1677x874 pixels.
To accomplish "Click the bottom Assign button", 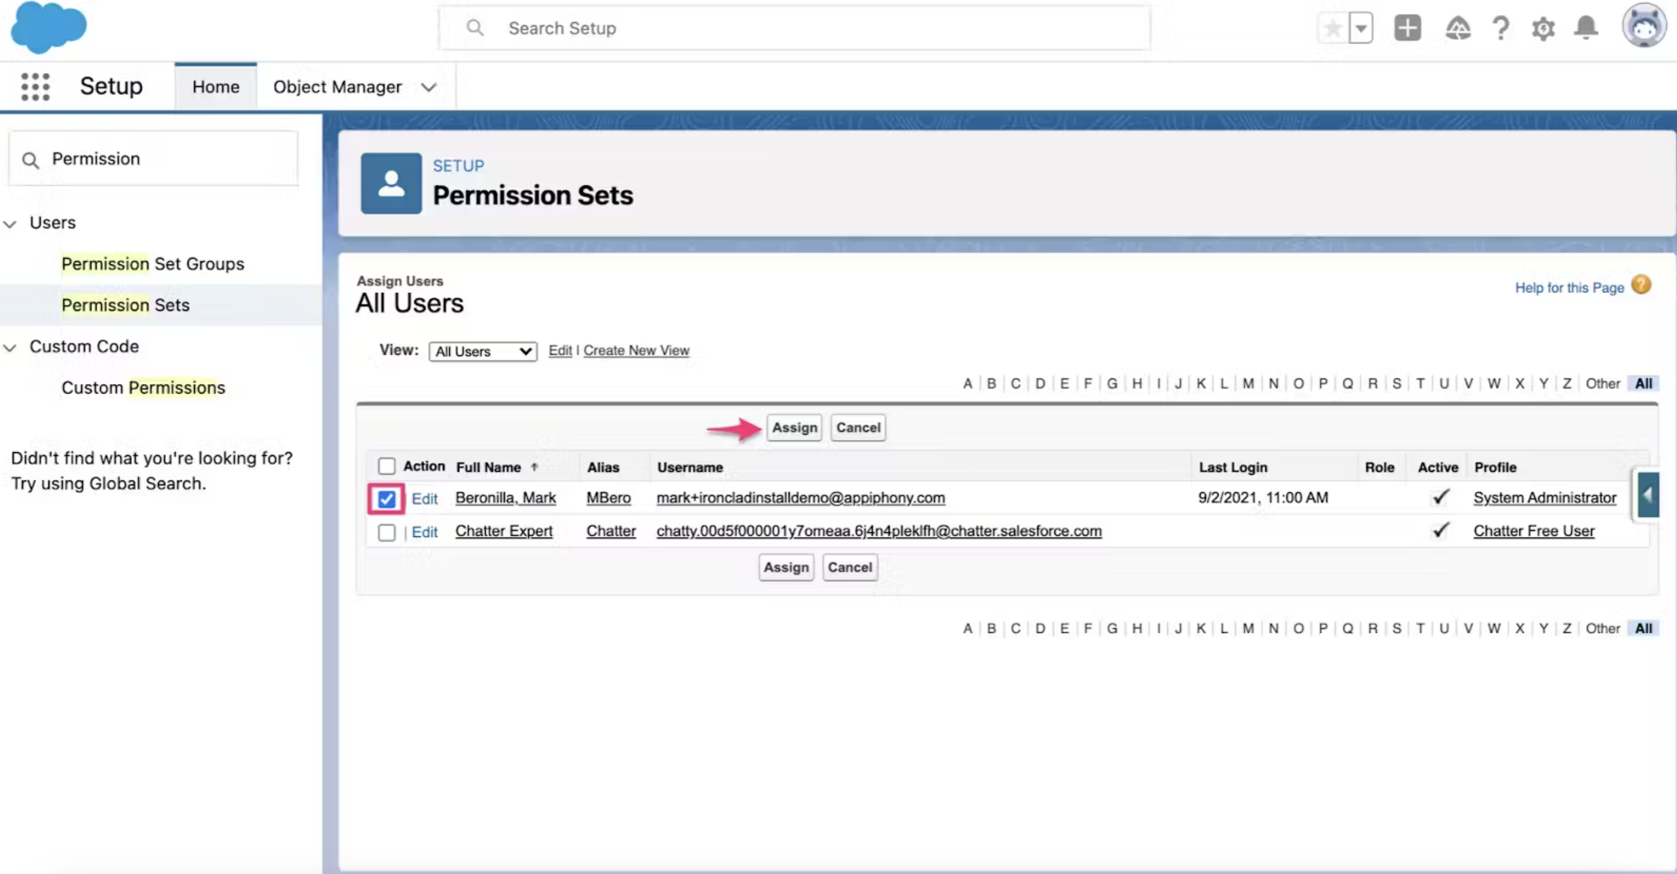I will pyautogui.click(x=786, y=567).
